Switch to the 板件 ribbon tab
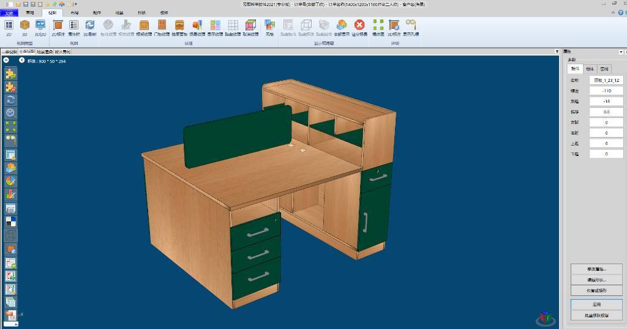The width and height of the screenshot is (627, 329). coord(164,13)
